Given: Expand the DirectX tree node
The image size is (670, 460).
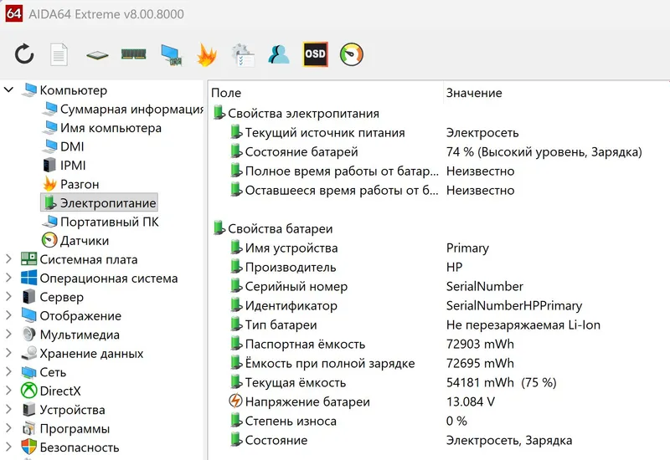Looking at the screenshot, I should (8, 391).
